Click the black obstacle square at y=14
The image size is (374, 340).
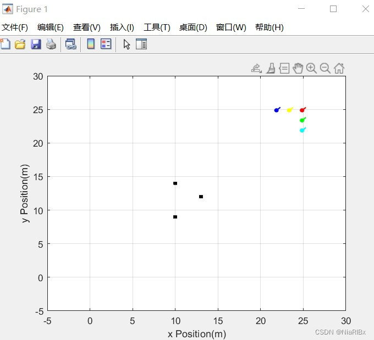(175, 183)
